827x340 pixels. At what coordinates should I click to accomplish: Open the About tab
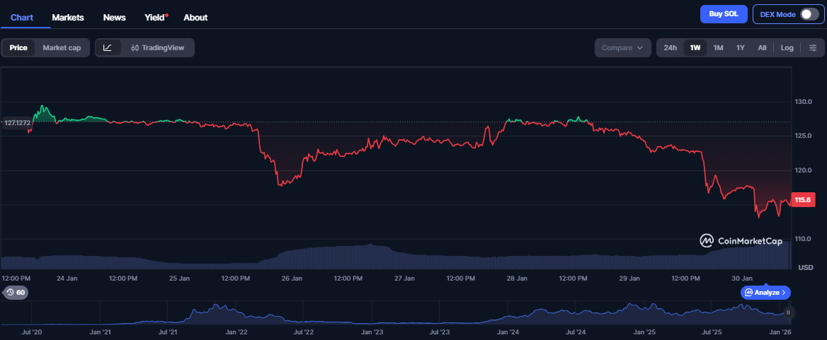pos(195,18)
